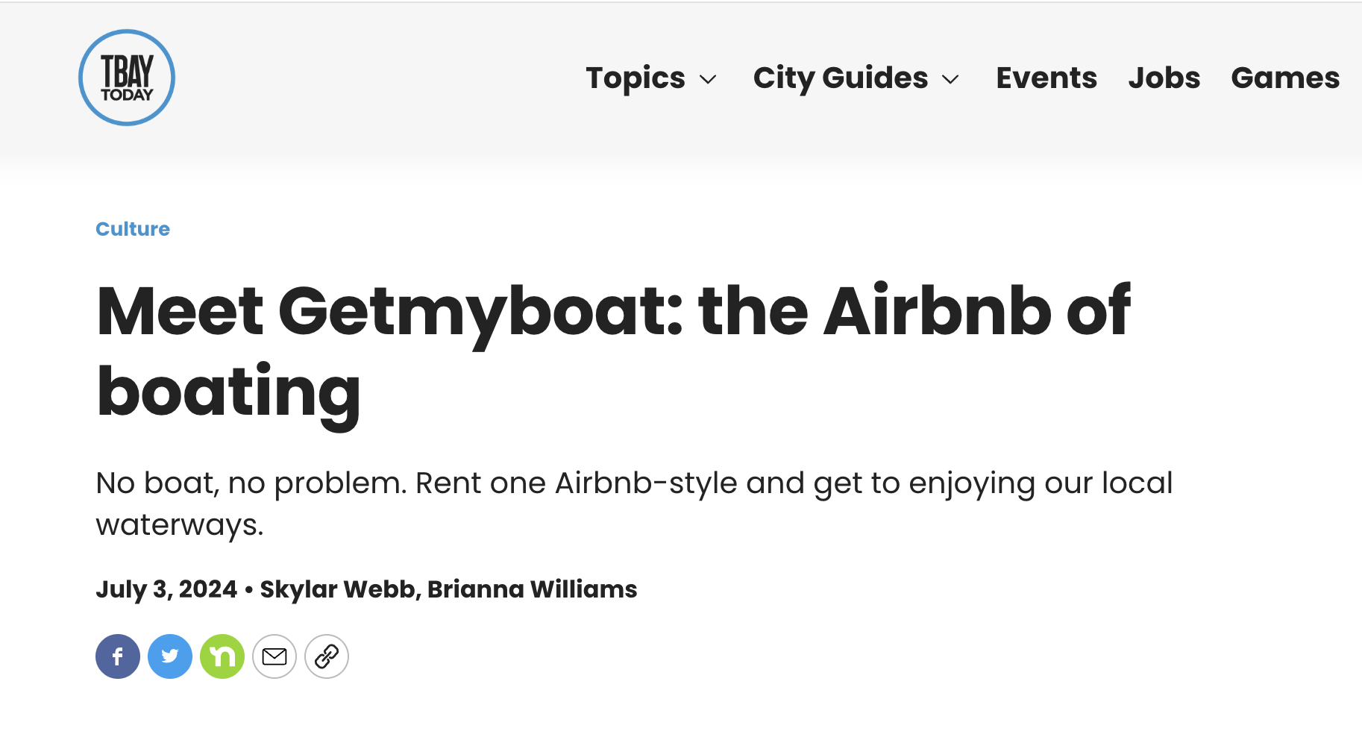
Task: Share article via email icon
Action: click(274, 656)
